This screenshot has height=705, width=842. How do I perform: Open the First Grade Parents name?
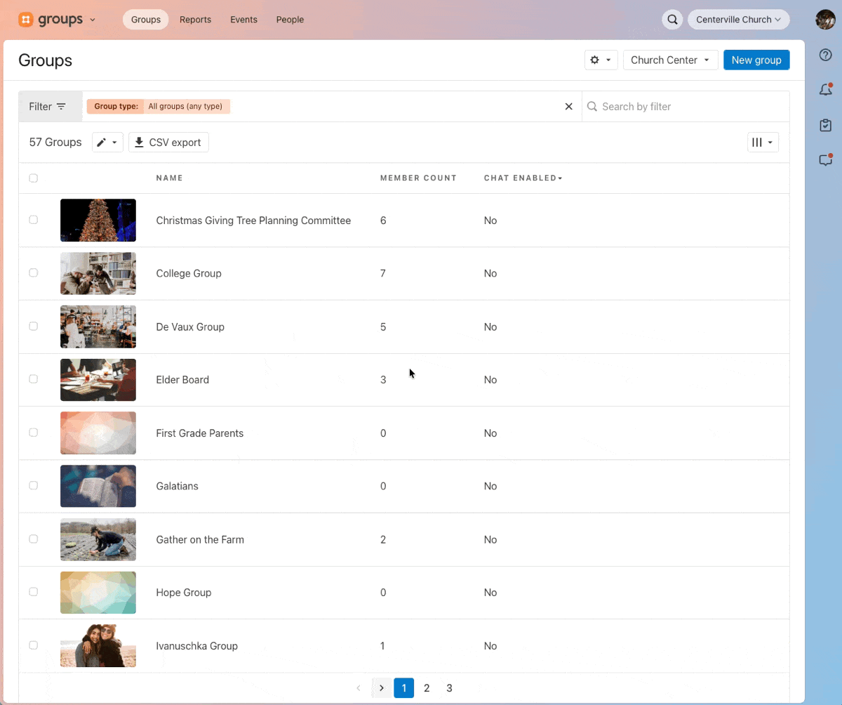coord(200,433)
